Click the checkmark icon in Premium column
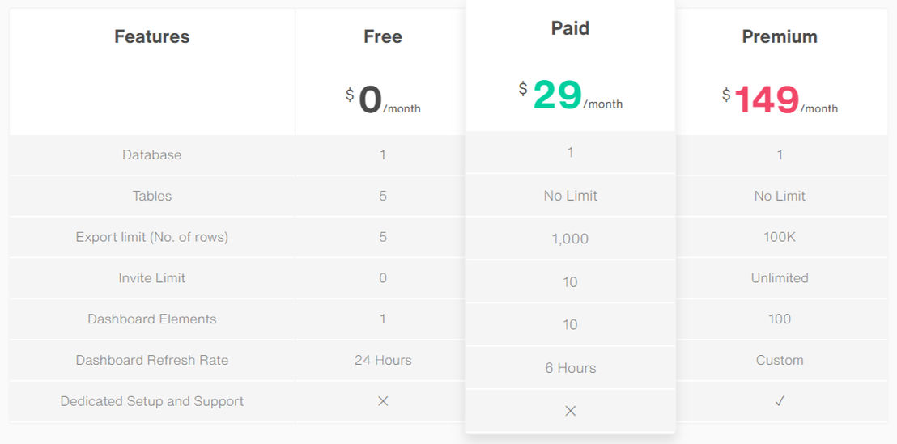 tap(779, 401)
